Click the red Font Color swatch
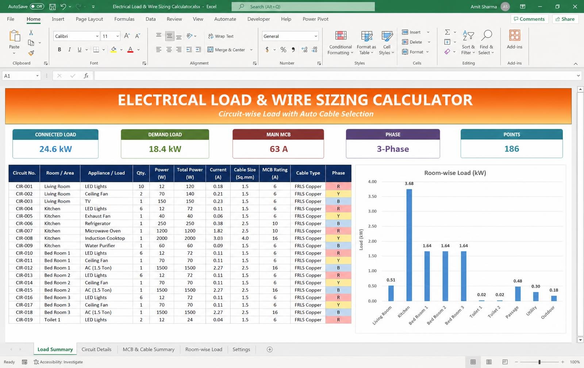 (130, 50)
